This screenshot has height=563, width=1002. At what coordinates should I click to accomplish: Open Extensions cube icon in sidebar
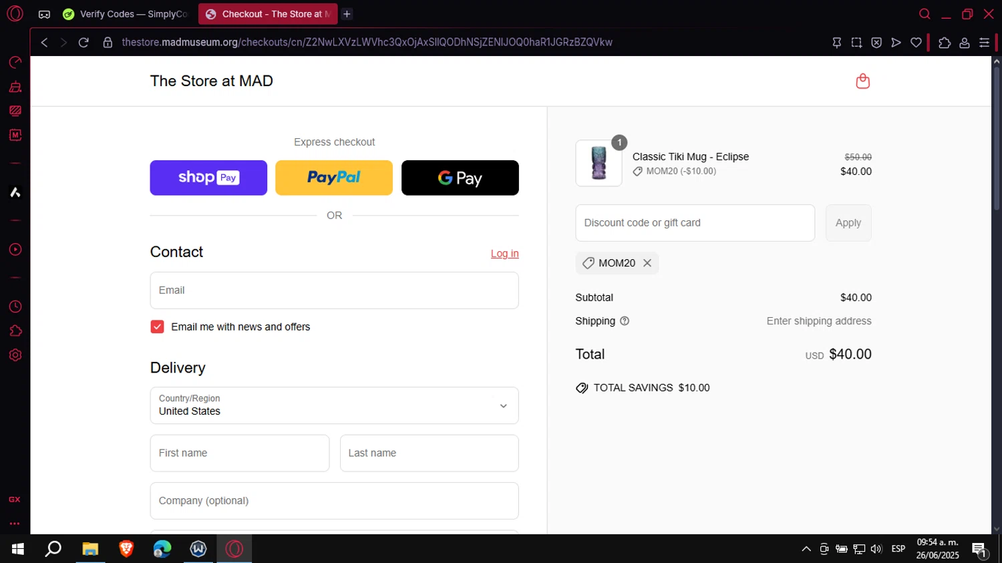pos(15,331)
